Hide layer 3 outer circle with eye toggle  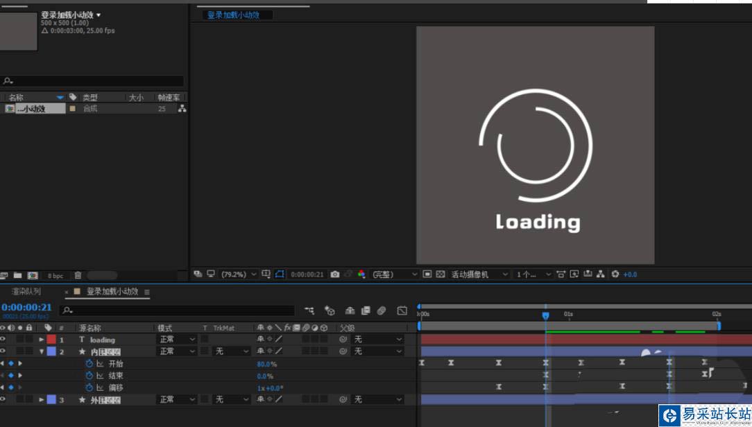(x=3, y=399)
